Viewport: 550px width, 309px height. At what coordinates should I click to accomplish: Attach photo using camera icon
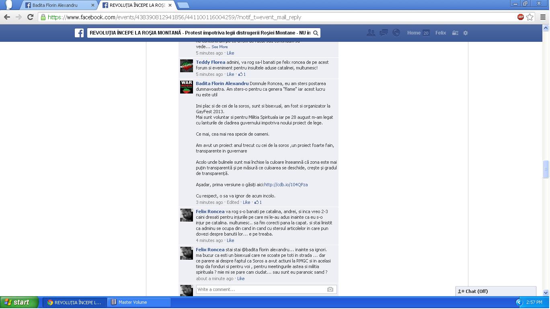point(330,289)
